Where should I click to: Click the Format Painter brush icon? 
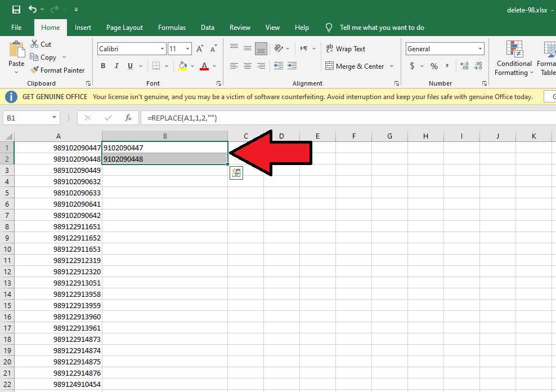coord(33,70)
